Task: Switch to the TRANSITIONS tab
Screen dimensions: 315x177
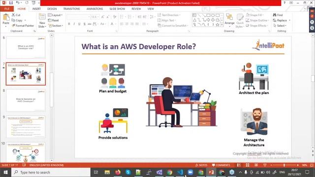Action: coord(71,9)
